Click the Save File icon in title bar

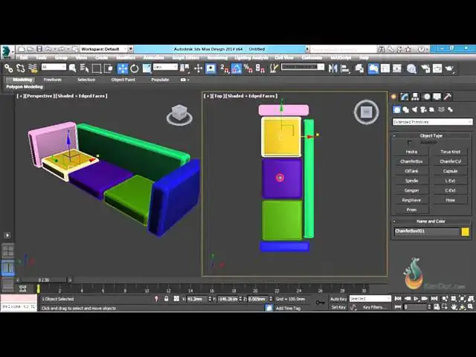click(x=39, y=49)
